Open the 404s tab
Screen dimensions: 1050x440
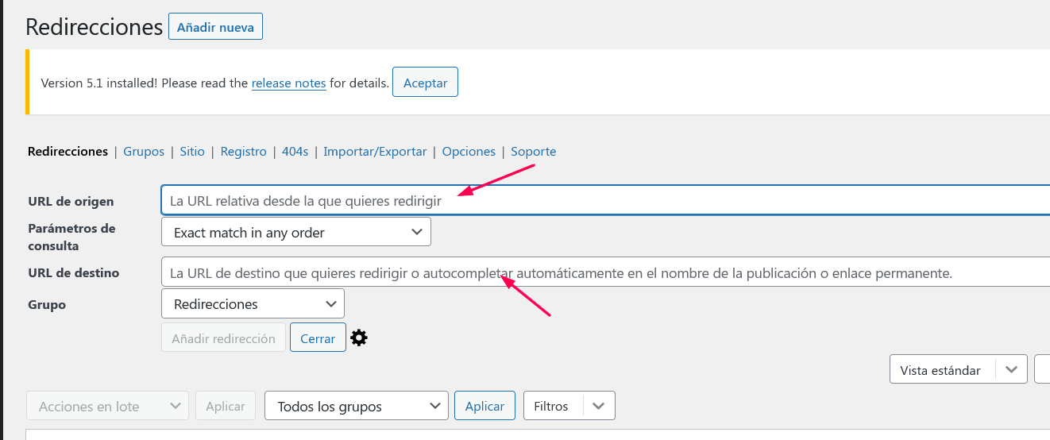295,151
